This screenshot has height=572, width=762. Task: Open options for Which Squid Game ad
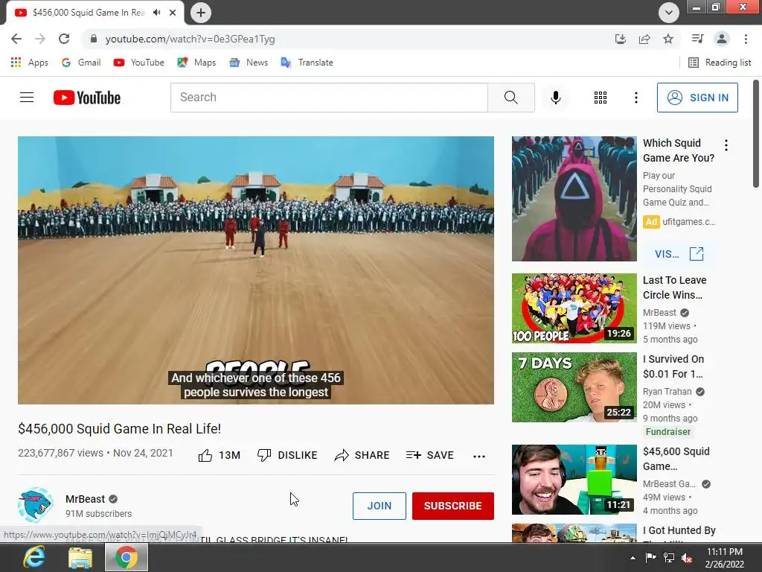(x=726, y=145)
